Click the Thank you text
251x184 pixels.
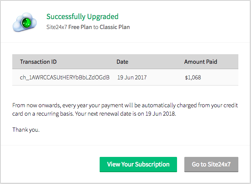26,129
